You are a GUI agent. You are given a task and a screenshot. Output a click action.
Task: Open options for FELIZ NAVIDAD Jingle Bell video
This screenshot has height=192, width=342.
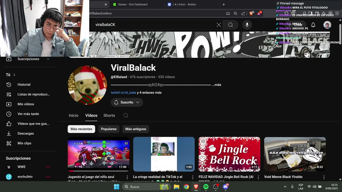click(x=258, y=177)
